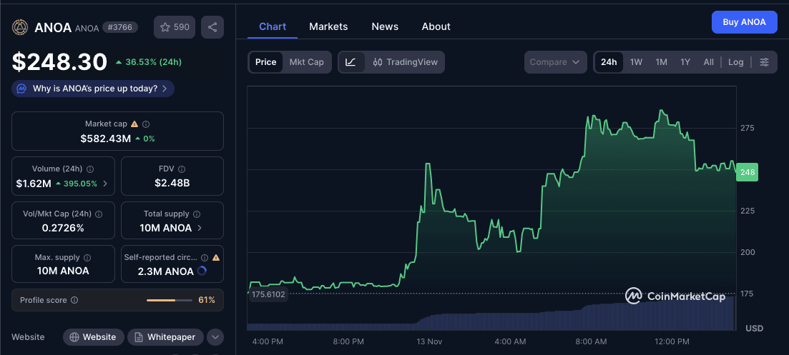The height and width of the screenshot is (355, 789).
Task: Toggle chart to Mkt Cap view
Action: [306, 62]
